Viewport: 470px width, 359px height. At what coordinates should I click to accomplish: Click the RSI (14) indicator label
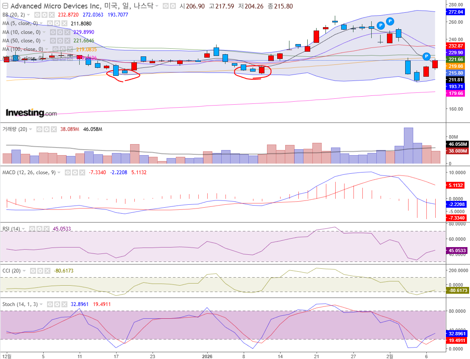[x=11, y=228]
